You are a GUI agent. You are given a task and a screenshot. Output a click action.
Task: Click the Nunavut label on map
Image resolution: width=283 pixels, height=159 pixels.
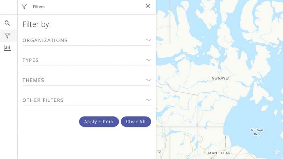click(x=221, y=78)
